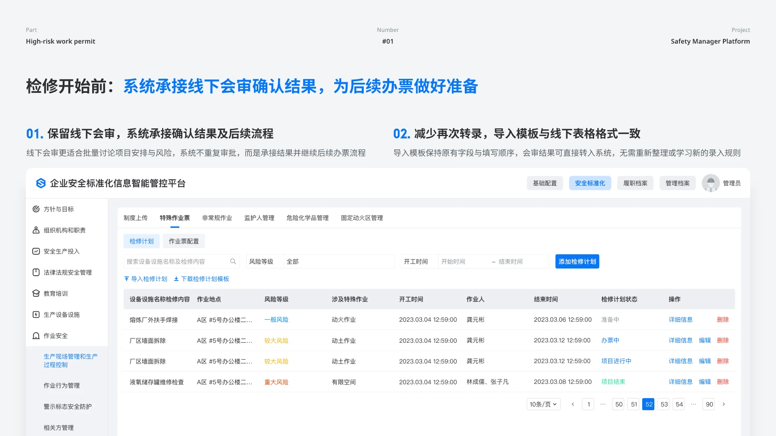This screenshot has width=776, height=436.
Task: Open 详细信息 for 熔炼厂外扶手焊接
Action: click(681, 320)
